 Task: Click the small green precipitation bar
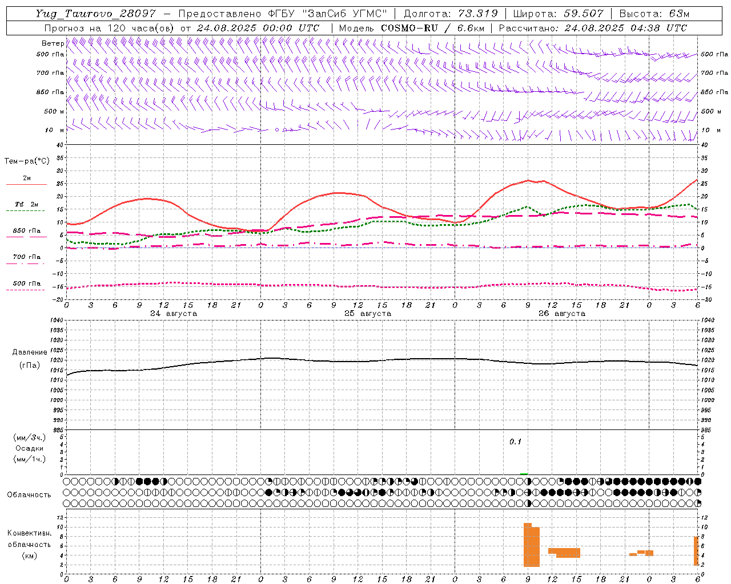coord(524,474)
